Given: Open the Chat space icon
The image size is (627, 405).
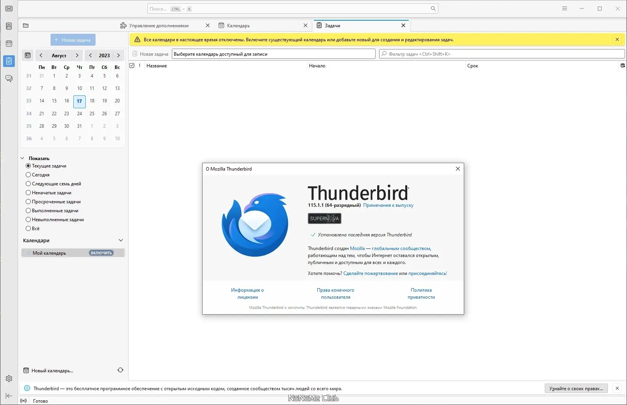Looking at the screenshot, I should (9, 79).
